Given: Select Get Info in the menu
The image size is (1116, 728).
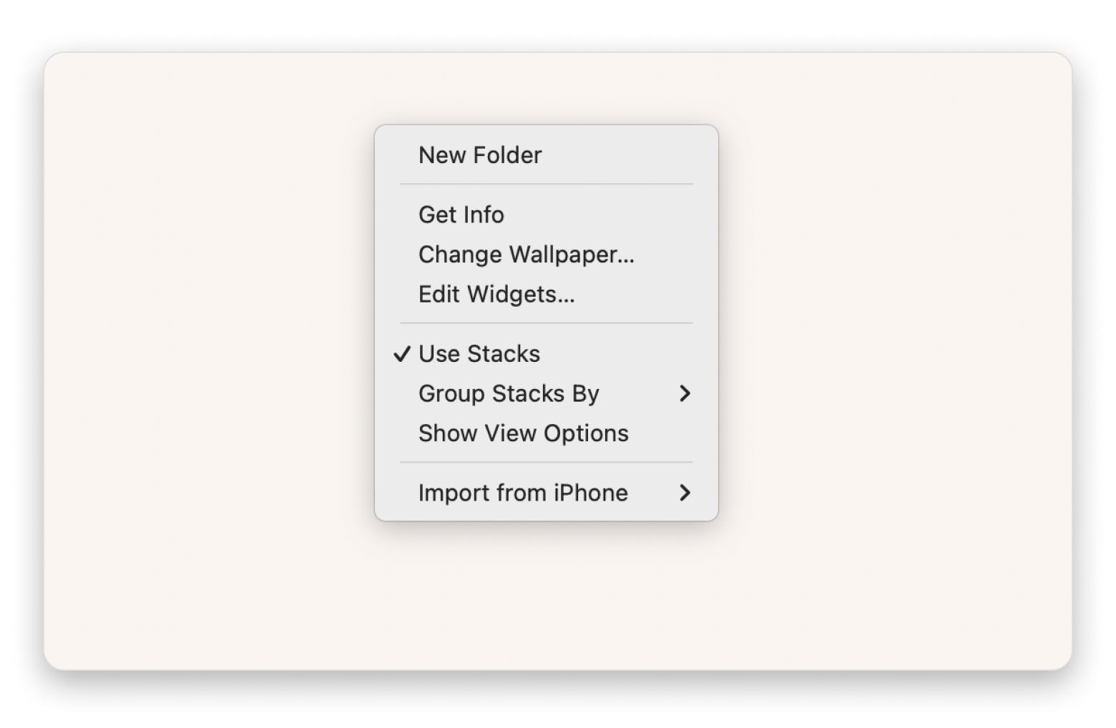Looking at the screenshot, I should (461, 215).
